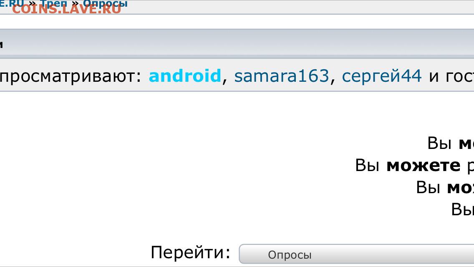Click the third 'Вы' permissions line

[x=445, y=187]
